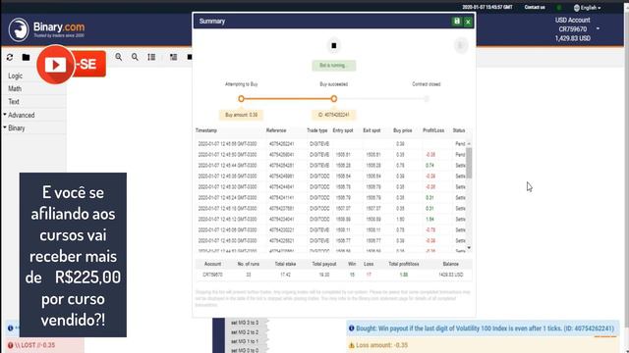Click account CR759670 in the totals row

(x=212, y=275)
